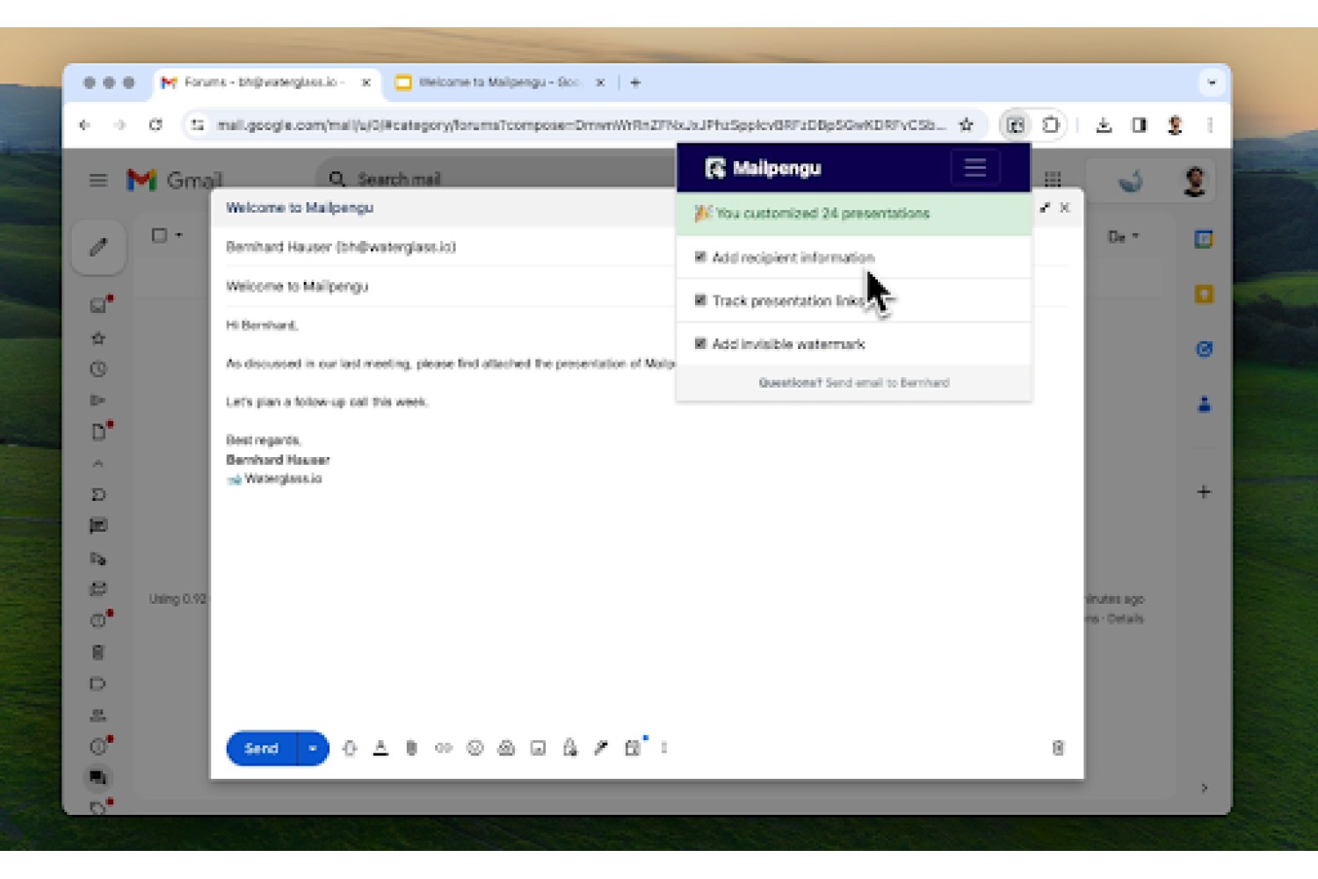The width and height of the screenshot is (1318, 879).
Task: Reload the page
Action: (156, 125)
